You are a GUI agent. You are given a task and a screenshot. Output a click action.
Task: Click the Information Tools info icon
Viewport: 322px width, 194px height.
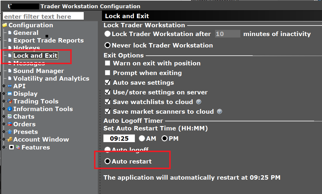click(10, 109)
